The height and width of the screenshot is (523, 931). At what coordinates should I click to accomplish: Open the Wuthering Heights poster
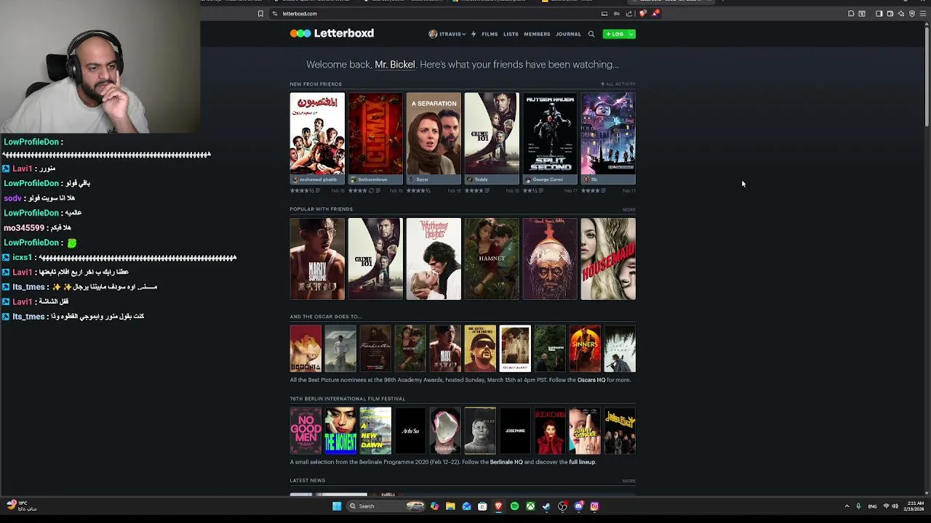pyautogui.click(x=433, y=259)
